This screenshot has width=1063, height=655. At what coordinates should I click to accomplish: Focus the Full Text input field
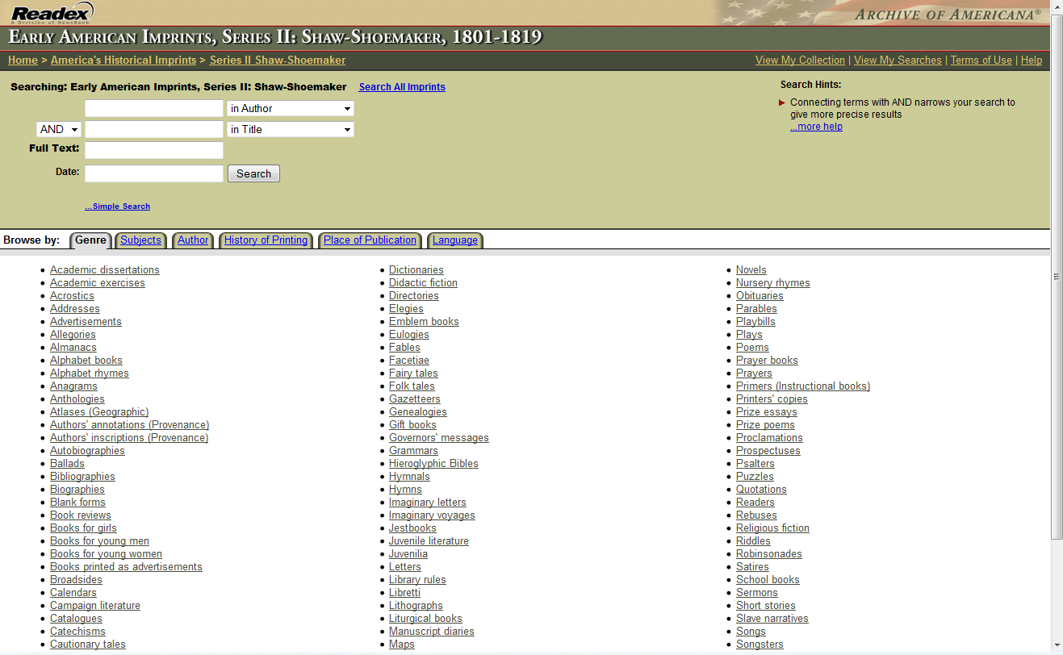tap(154, 150)
